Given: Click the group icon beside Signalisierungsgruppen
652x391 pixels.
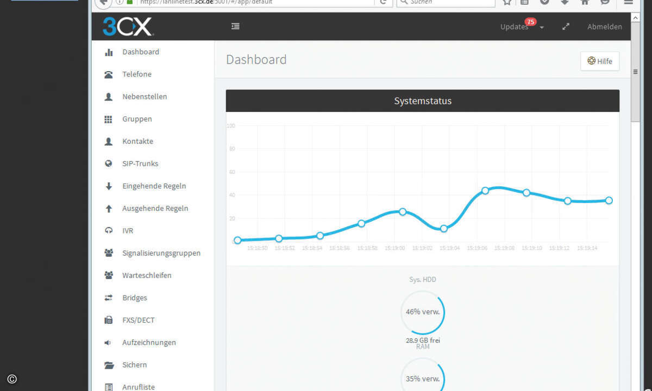Looking at the screenshot, I should (109, 253).
